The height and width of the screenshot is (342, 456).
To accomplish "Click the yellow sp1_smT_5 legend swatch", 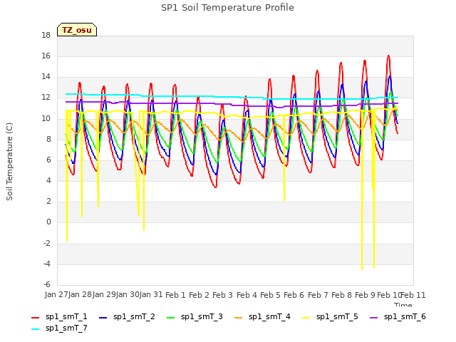I will click(306, 318).
